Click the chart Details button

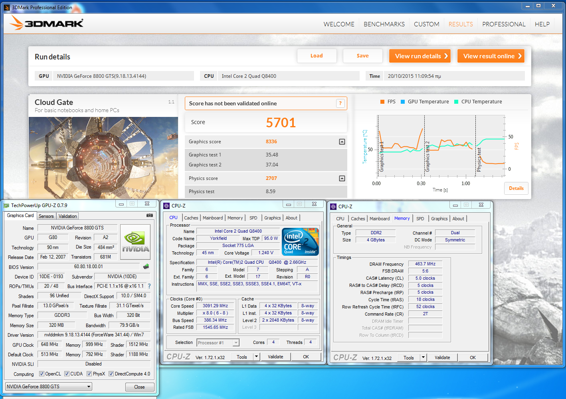pos(516,188)
